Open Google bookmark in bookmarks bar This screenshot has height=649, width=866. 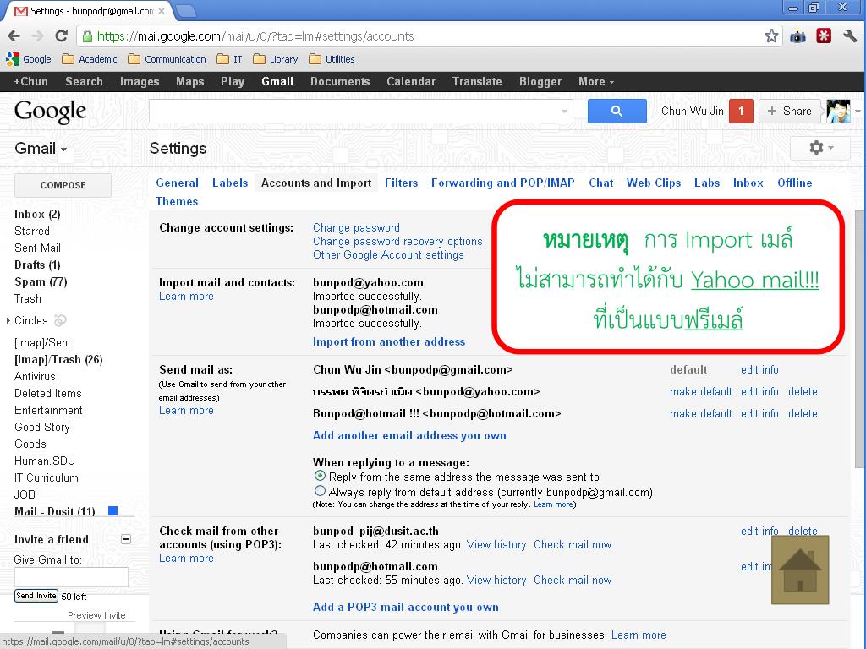pos(29,59)
